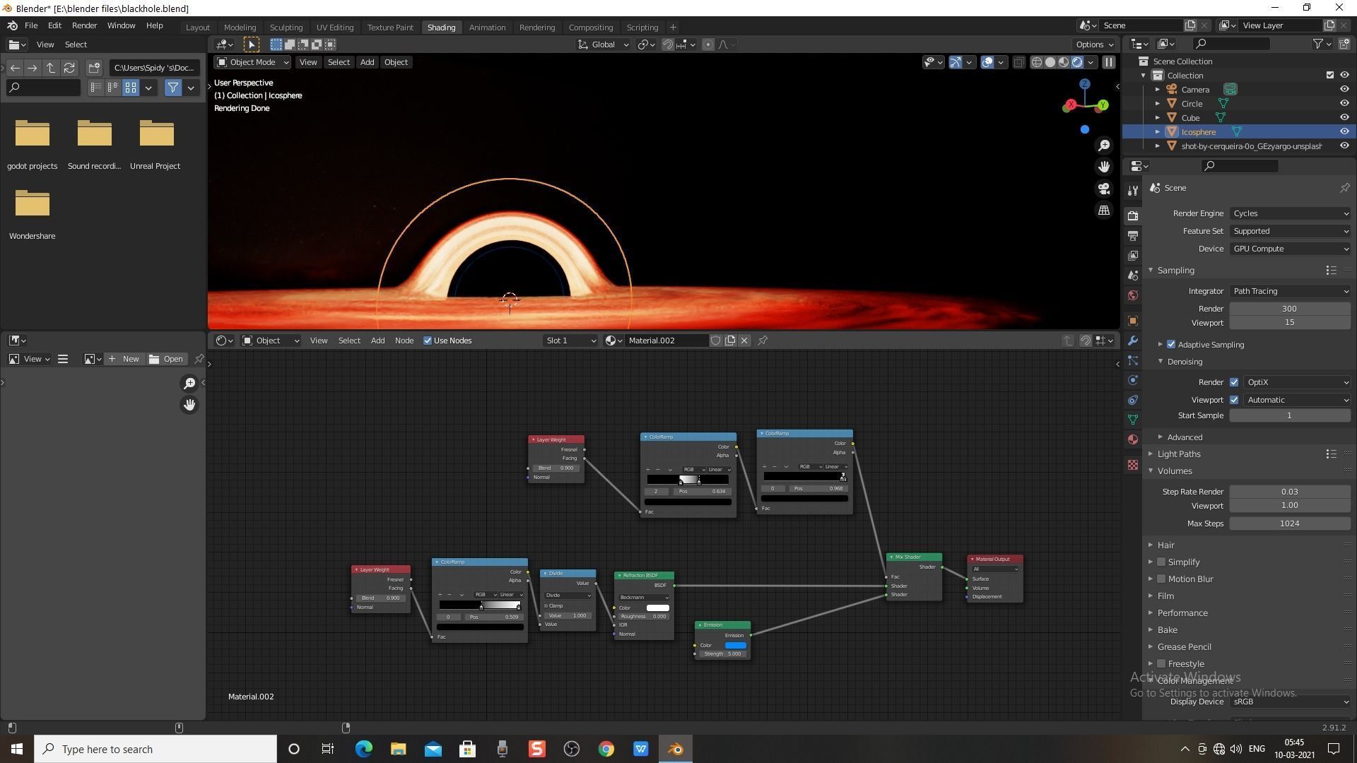The image size is (1357, 763).
Task: Click the fake user shield for Material.002
Action: click(x=715, y=341)
